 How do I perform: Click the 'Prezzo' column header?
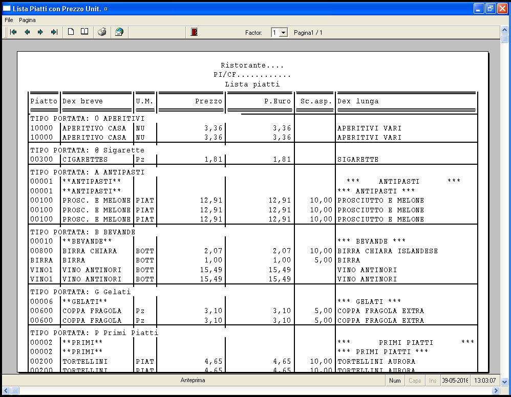pyautogui.click(x=208, y=101)
